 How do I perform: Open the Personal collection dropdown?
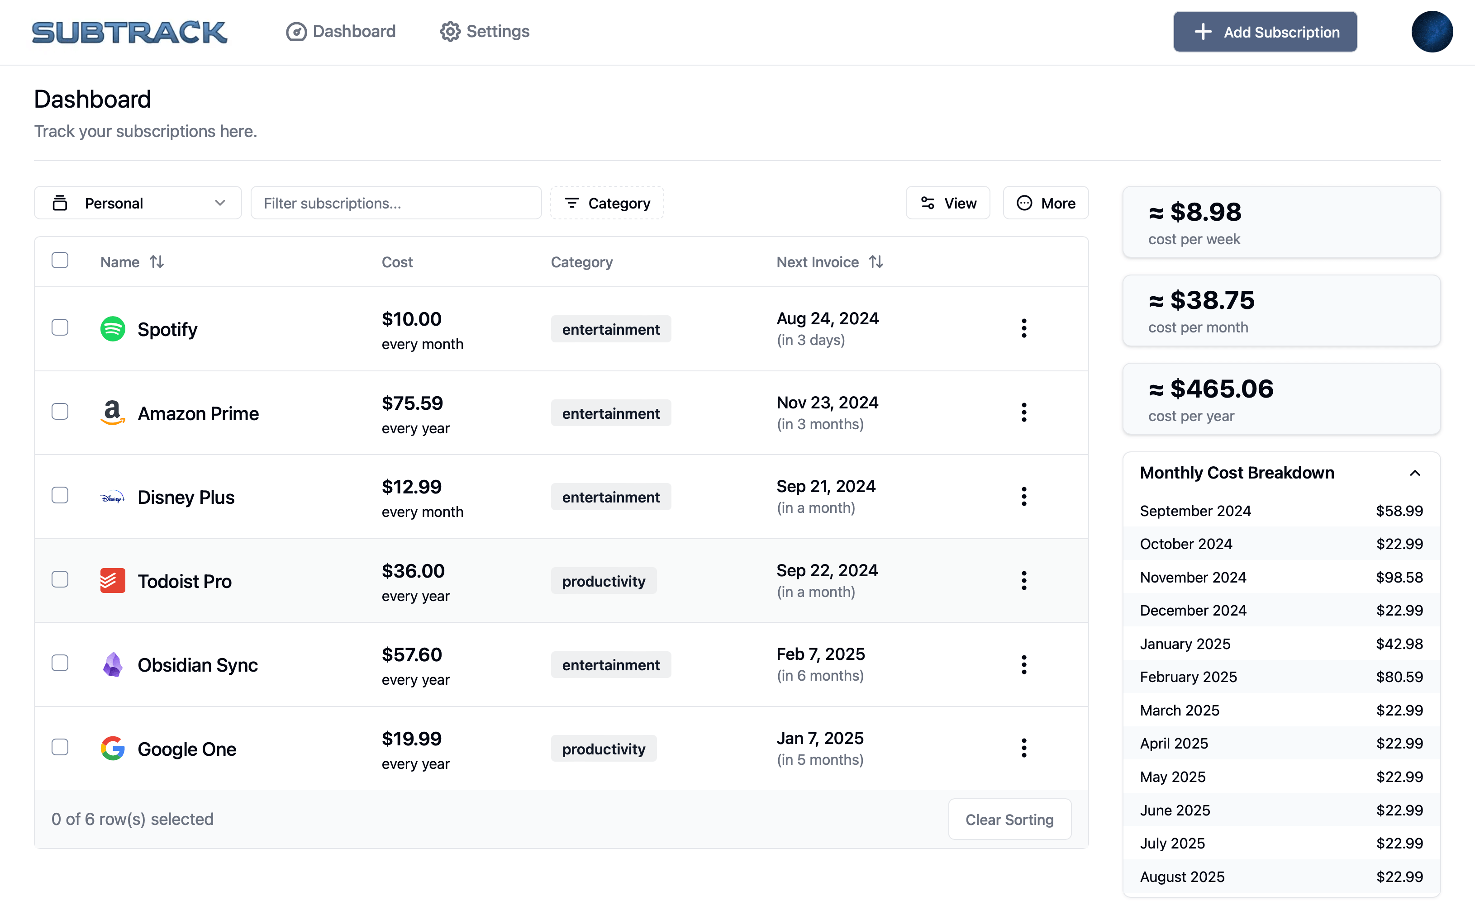138,204
